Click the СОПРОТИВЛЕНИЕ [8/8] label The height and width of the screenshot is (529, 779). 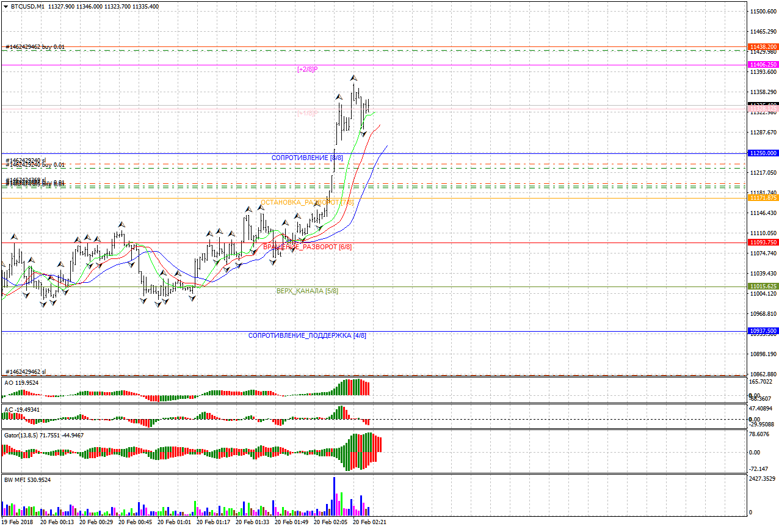(307, 158)
